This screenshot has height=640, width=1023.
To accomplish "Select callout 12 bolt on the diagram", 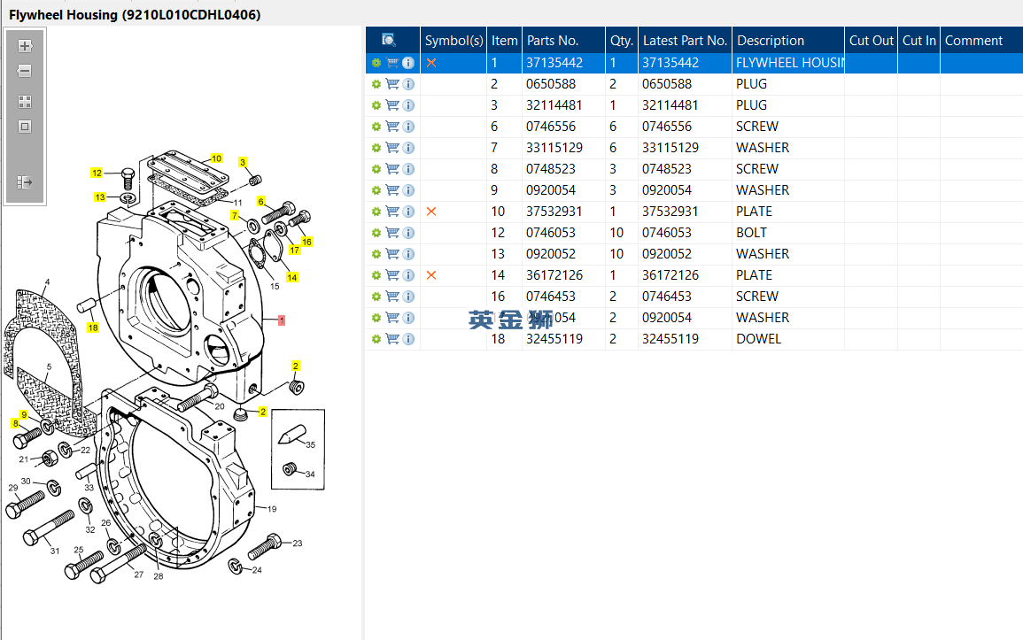I will 97,173.
